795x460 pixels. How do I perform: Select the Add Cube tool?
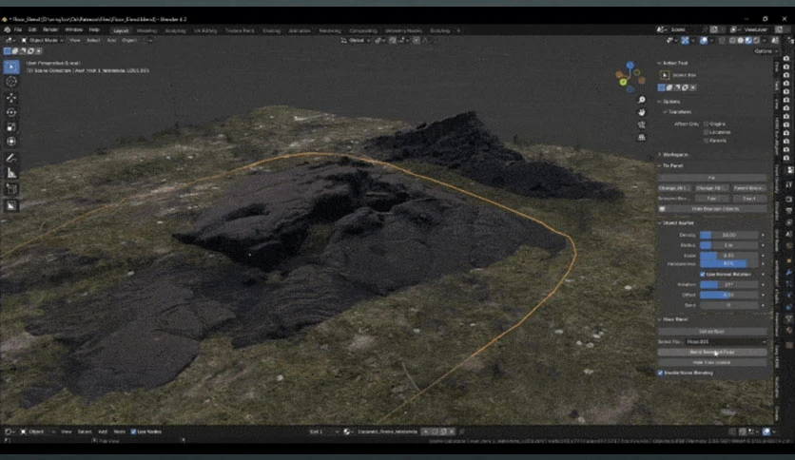(11, 189)
